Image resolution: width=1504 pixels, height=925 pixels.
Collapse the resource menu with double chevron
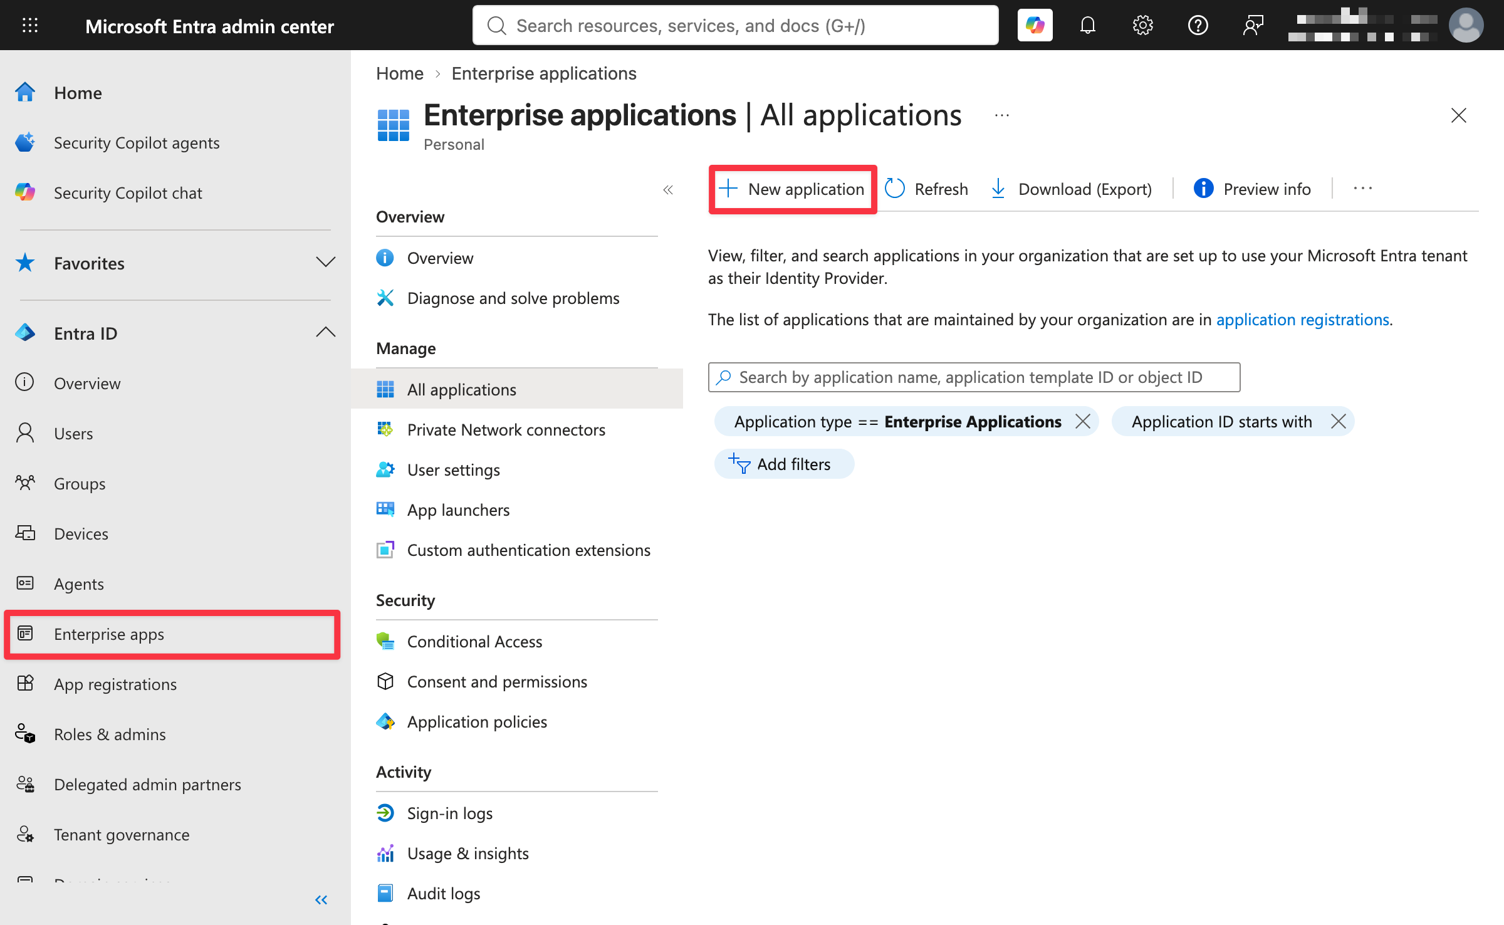pos(668,190)
